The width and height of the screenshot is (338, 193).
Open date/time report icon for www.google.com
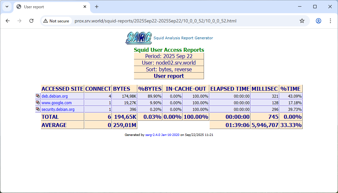pyautogui.click(x=38, y=103)
